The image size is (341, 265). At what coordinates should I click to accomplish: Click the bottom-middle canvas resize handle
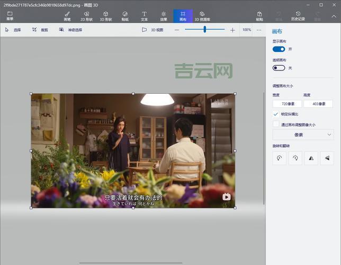(x=133, y=208)
